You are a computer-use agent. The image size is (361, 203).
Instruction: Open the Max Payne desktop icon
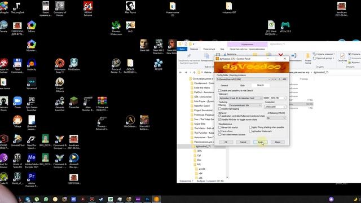pyautogui.click(x=130, y=7)
